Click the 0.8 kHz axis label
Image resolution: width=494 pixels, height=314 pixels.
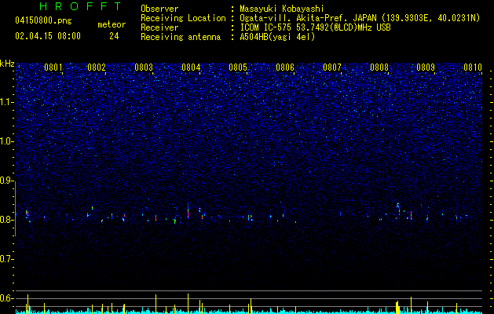pyautogui.click(x=6, y=220)
